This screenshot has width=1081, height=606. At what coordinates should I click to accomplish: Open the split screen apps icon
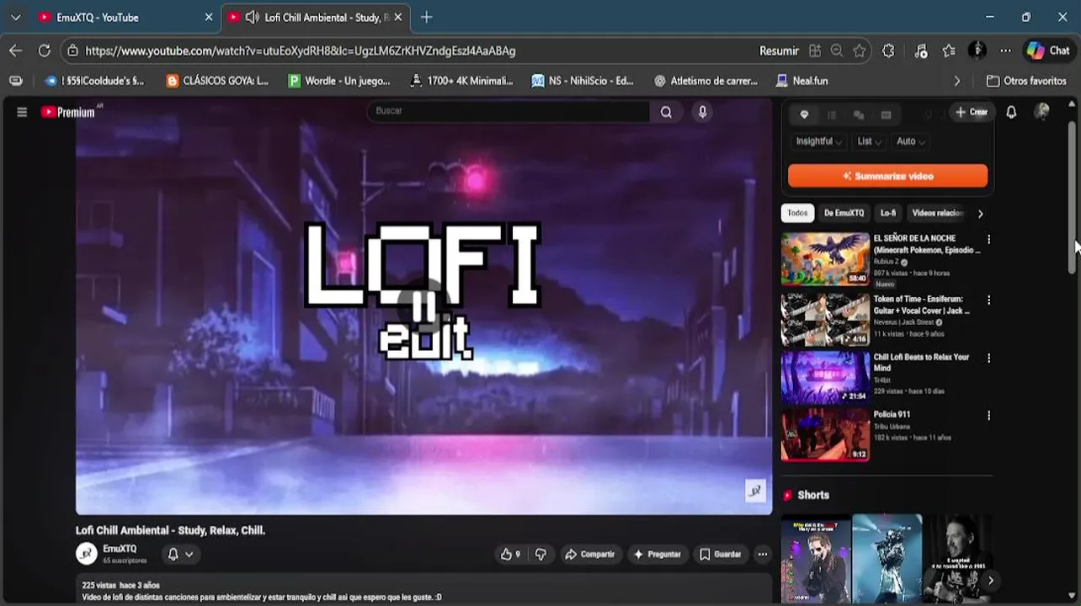point(814,50)
